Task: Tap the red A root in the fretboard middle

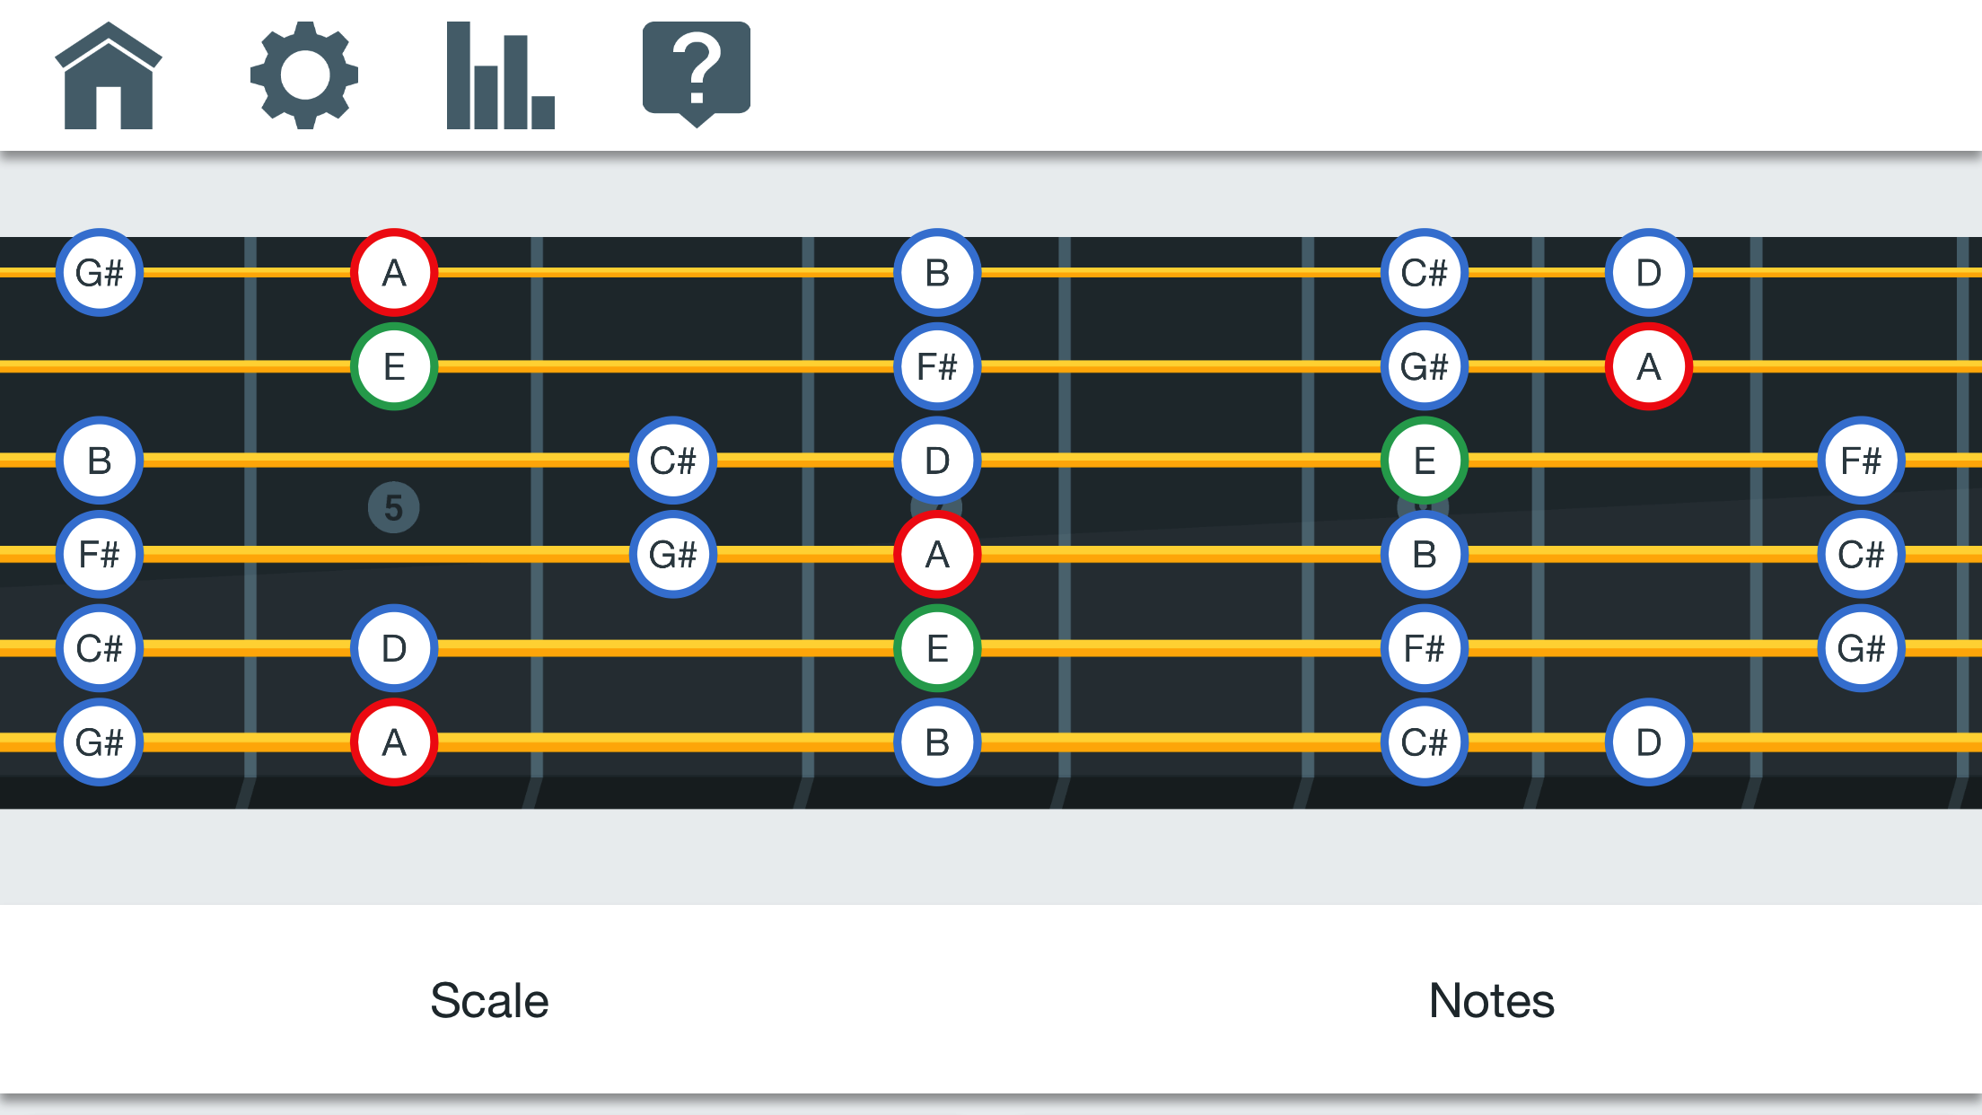Action: [x=936, y=556]
